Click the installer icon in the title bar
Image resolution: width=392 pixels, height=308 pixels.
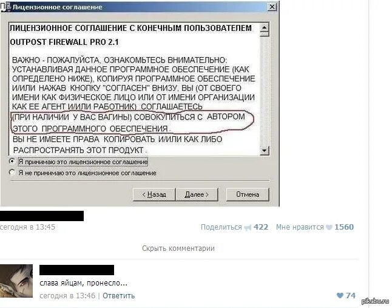click(x=4, y=7)
